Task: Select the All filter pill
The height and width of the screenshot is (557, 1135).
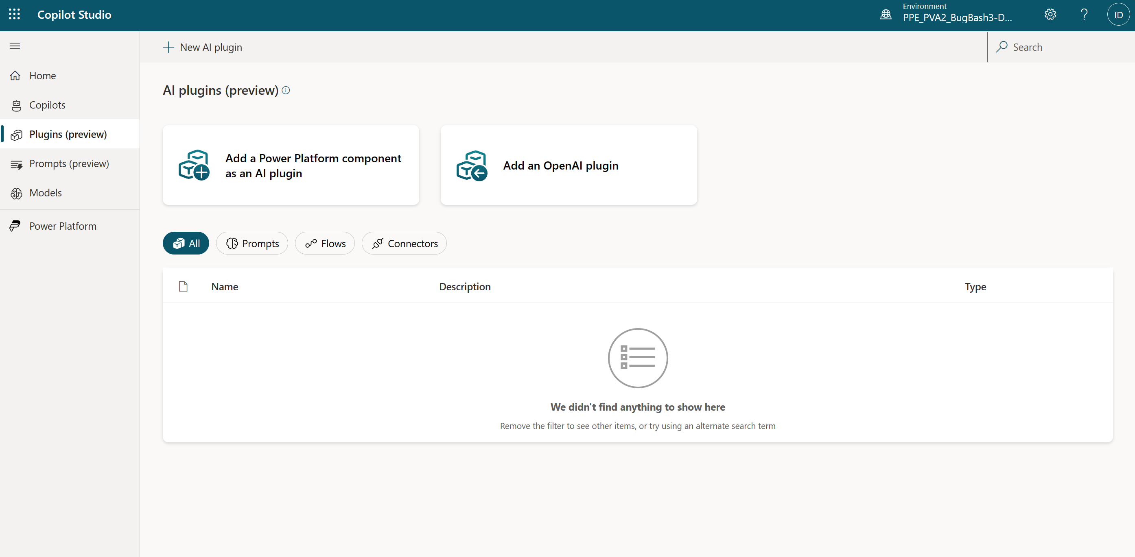Action: (x=186, y=243)
